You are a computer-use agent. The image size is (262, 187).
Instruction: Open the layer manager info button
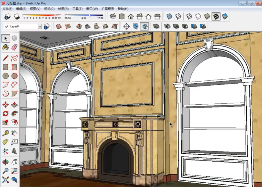47,26
